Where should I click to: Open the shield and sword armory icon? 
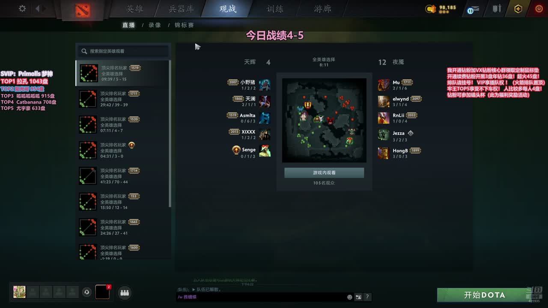[x=497, y=9]
